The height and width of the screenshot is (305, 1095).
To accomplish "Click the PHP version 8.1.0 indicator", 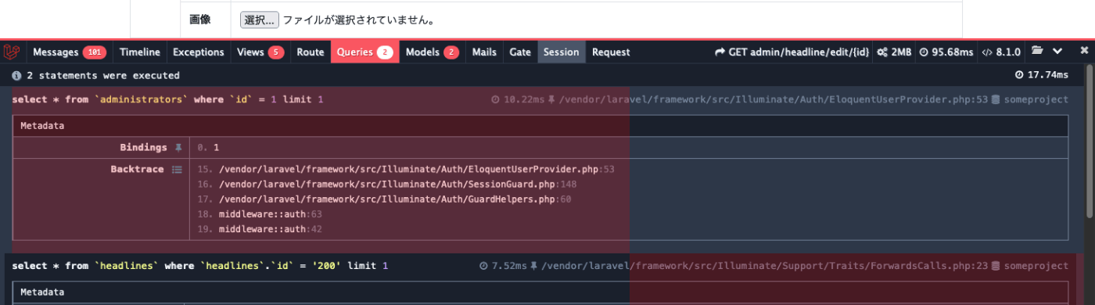I will (1000, 52).
